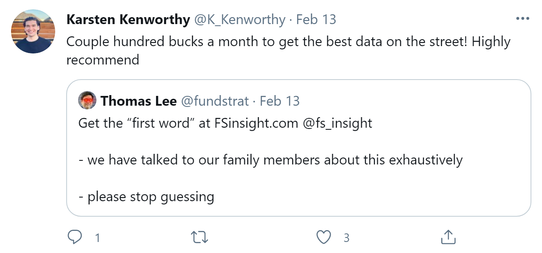The image size is (542, 253).
Task: Like the tweet with the heart icon
Action: tap(324, 237)
